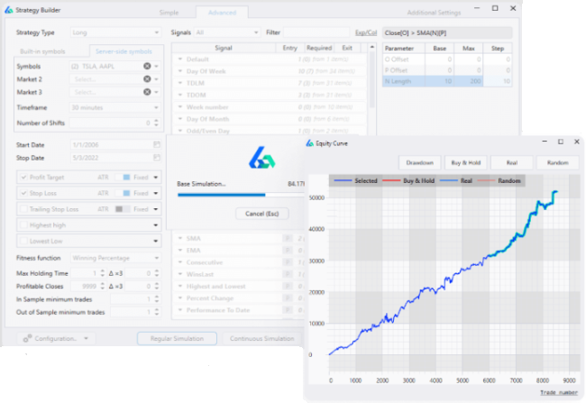Image resolution: width=586 pixels, height=403 pixels.
Task: Open the Stop Date calendar picker
Action: 157,158
